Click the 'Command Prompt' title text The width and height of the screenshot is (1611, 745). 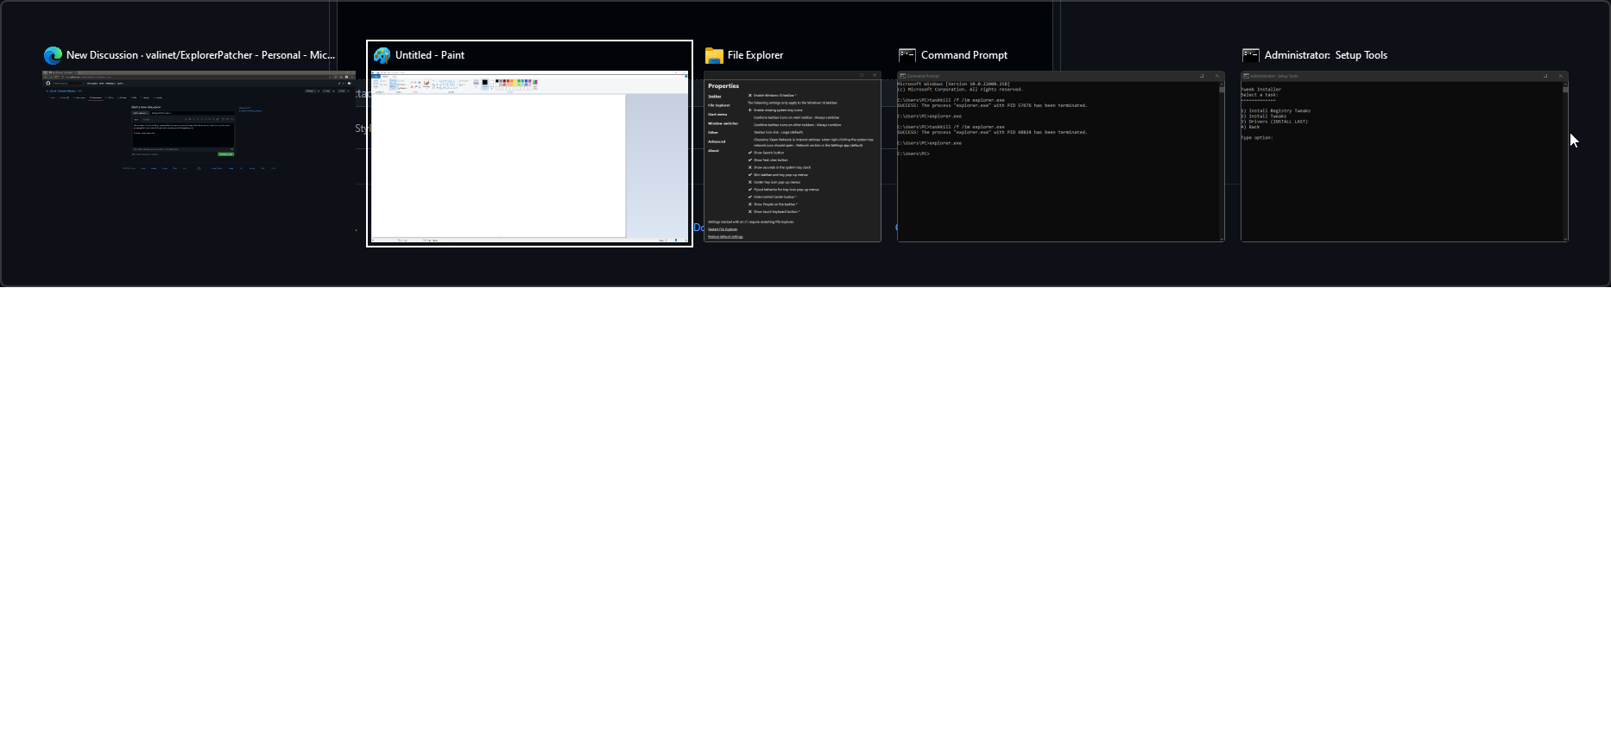[x=964, y=55]
